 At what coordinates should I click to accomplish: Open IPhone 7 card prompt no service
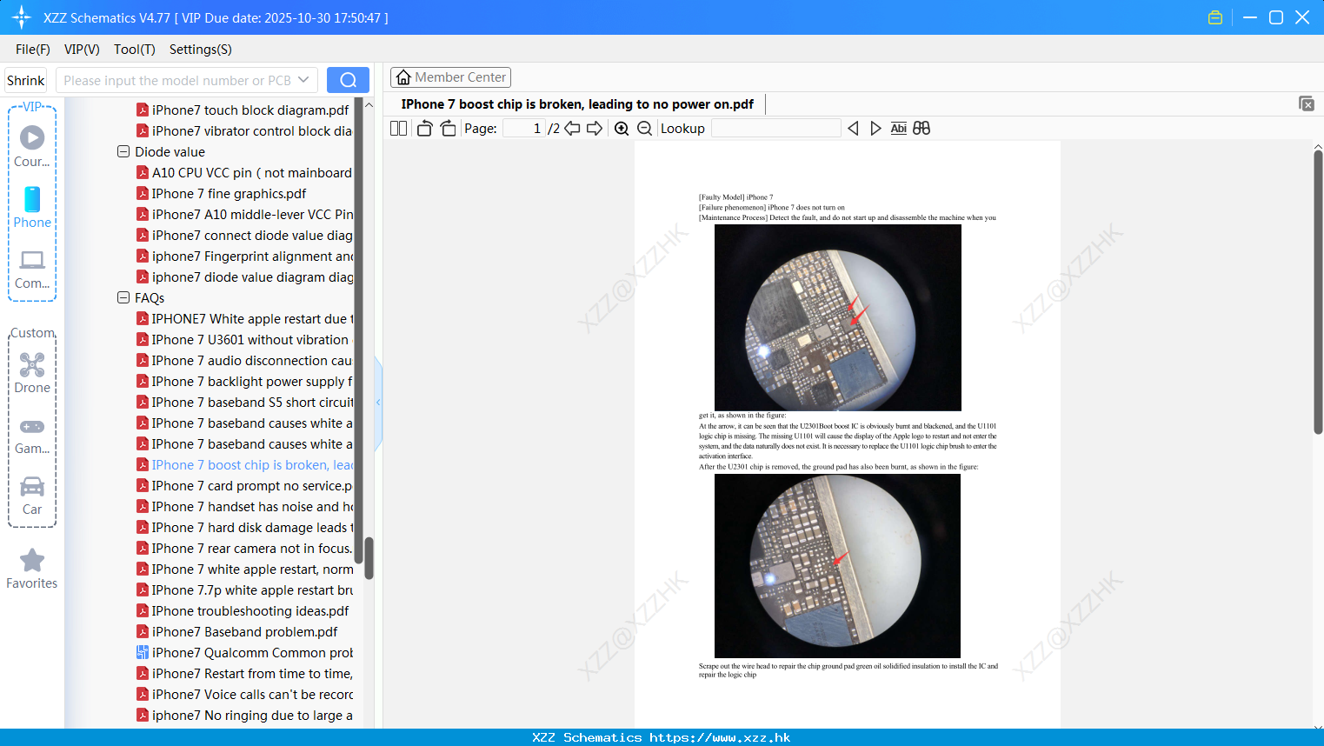click(244, 485)
